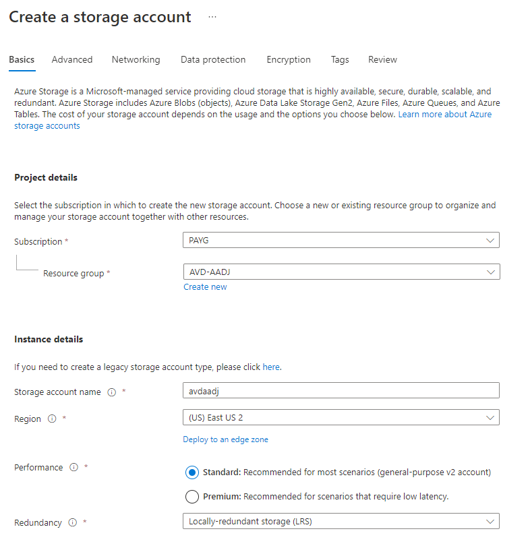Click info icon next to Storage account name

pyautogui.click(x=112, y=392)
